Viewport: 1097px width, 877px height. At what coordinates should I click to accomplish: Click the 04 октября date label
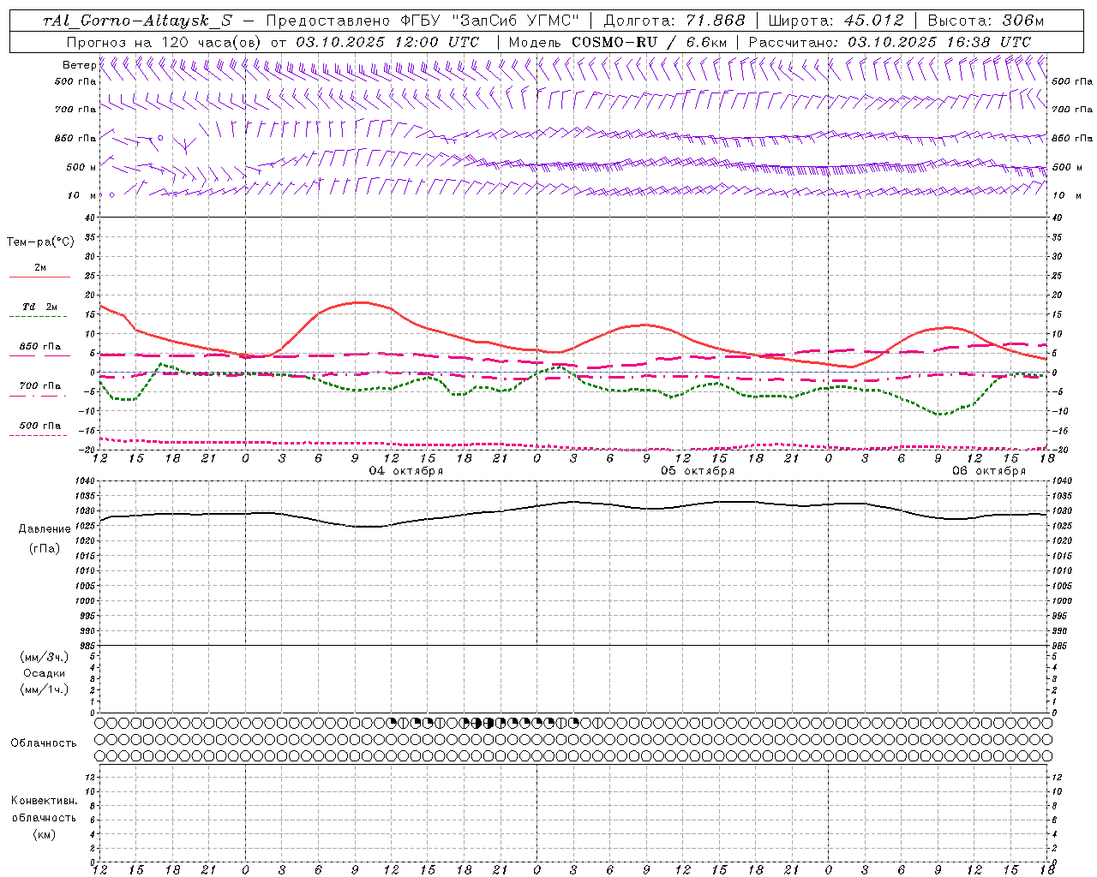[406, 471]
